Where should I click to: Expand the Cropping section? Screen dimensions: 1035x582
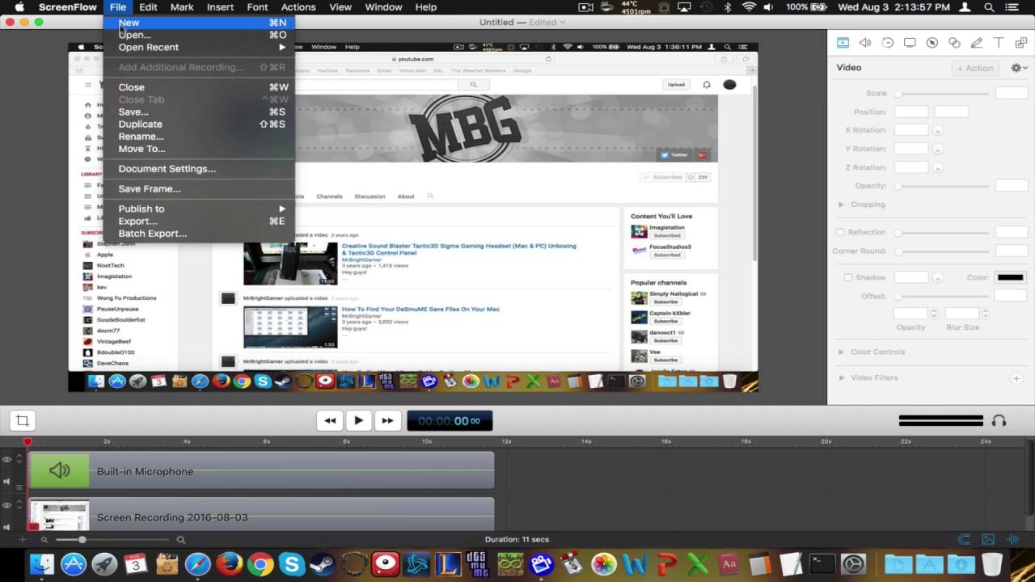tap(841, 205)
